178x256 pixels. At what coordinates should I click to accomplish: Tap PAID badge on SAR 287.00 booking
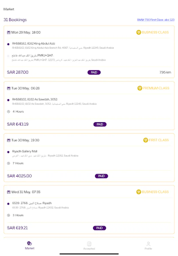(94, 73)
